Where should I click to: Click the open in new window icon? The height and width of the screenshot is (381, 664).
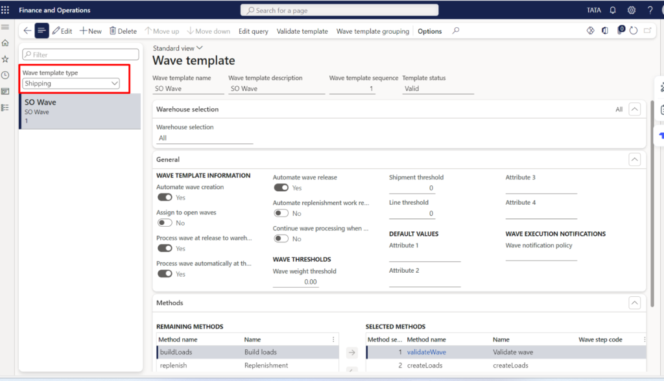click(648, 30)
